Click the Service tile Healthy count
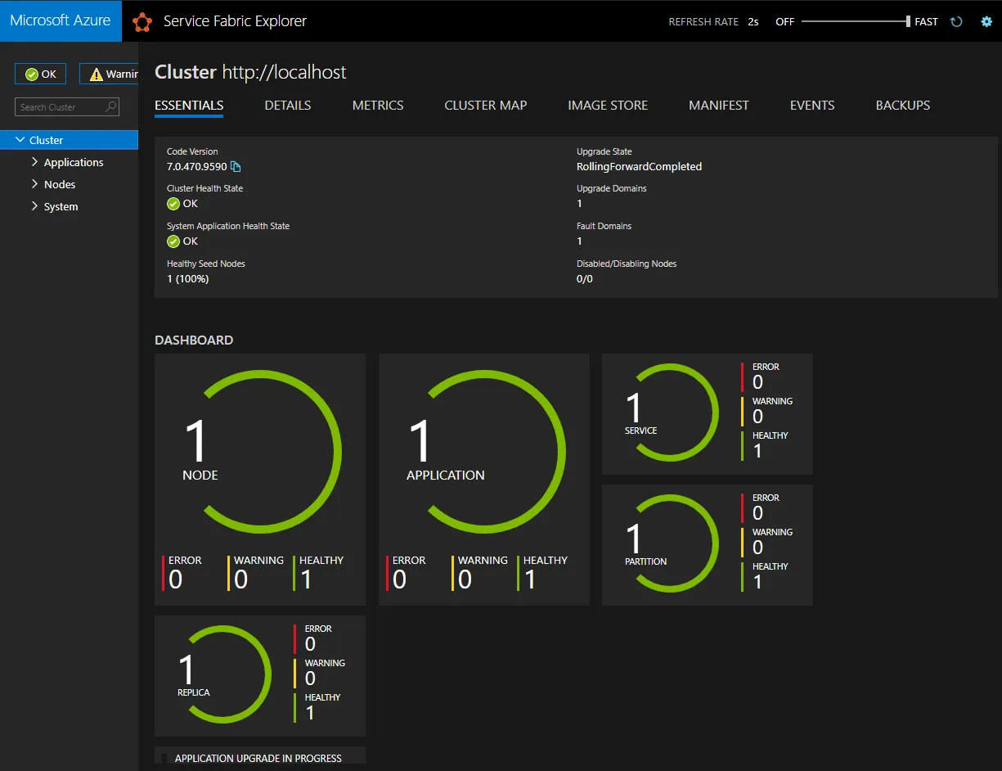This screenshot has width=1002, height=771. (757, 451)
